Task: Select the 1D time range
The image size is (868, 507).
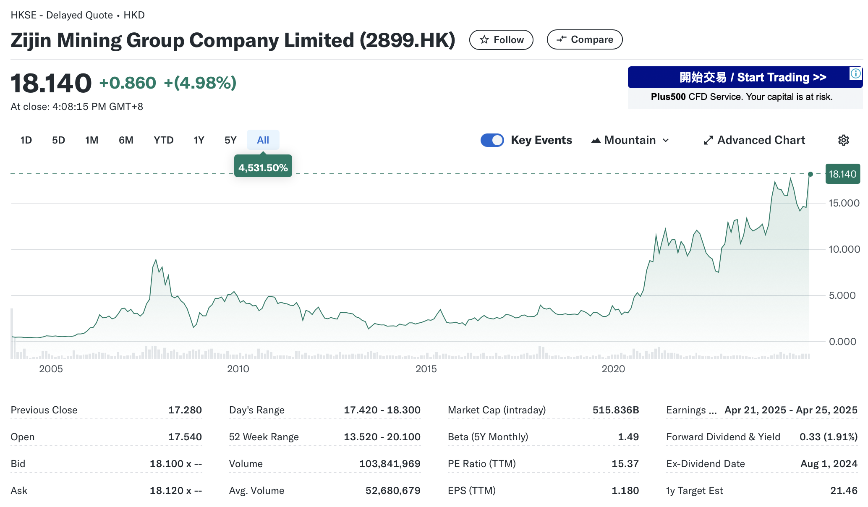Action: click(26, 140)
